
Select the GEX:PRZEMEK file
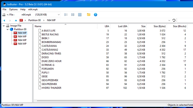tap(49, 84)
